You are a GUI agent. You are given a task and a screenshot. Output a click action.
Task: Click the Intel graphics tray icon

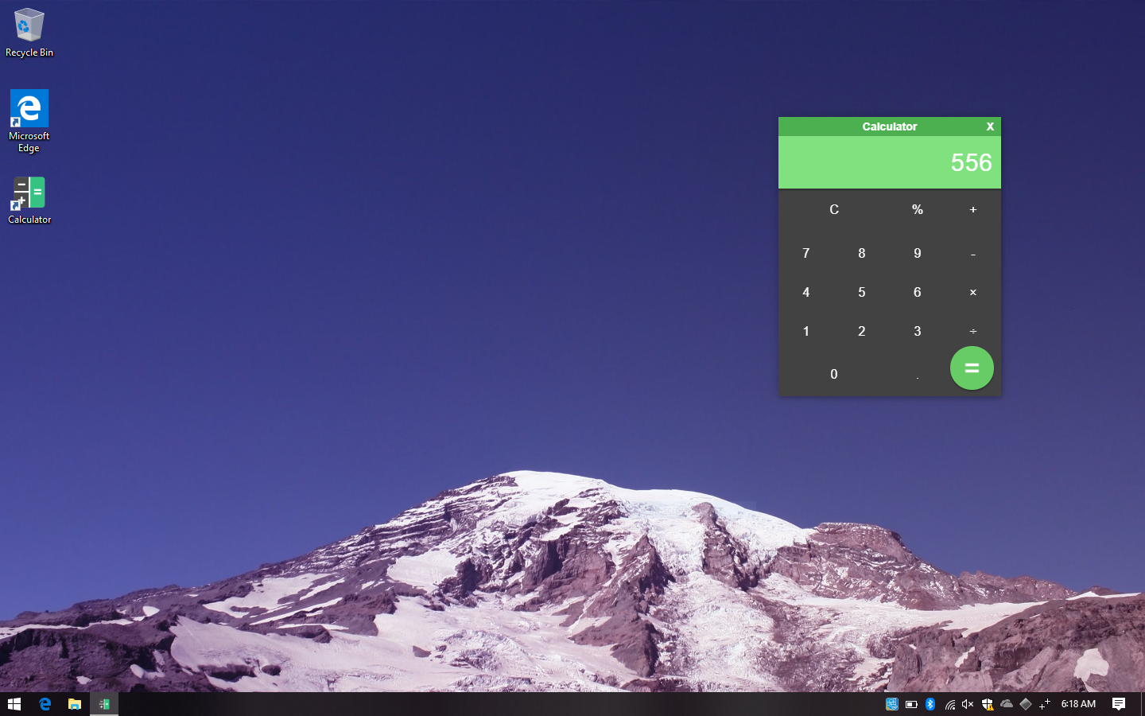click(x=892, y=704)
